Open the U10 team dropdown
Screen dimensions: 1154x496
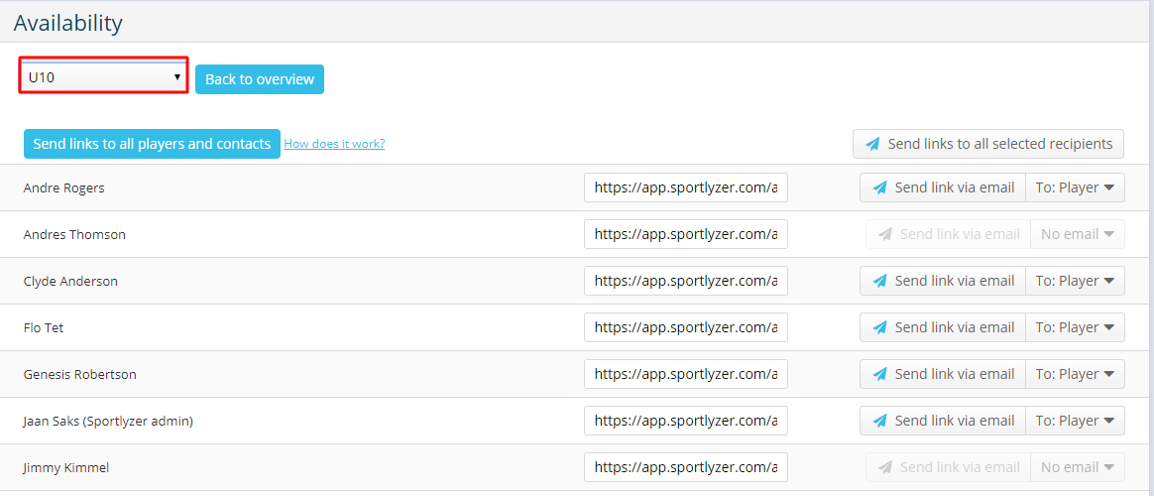click(x=104, y=76)
